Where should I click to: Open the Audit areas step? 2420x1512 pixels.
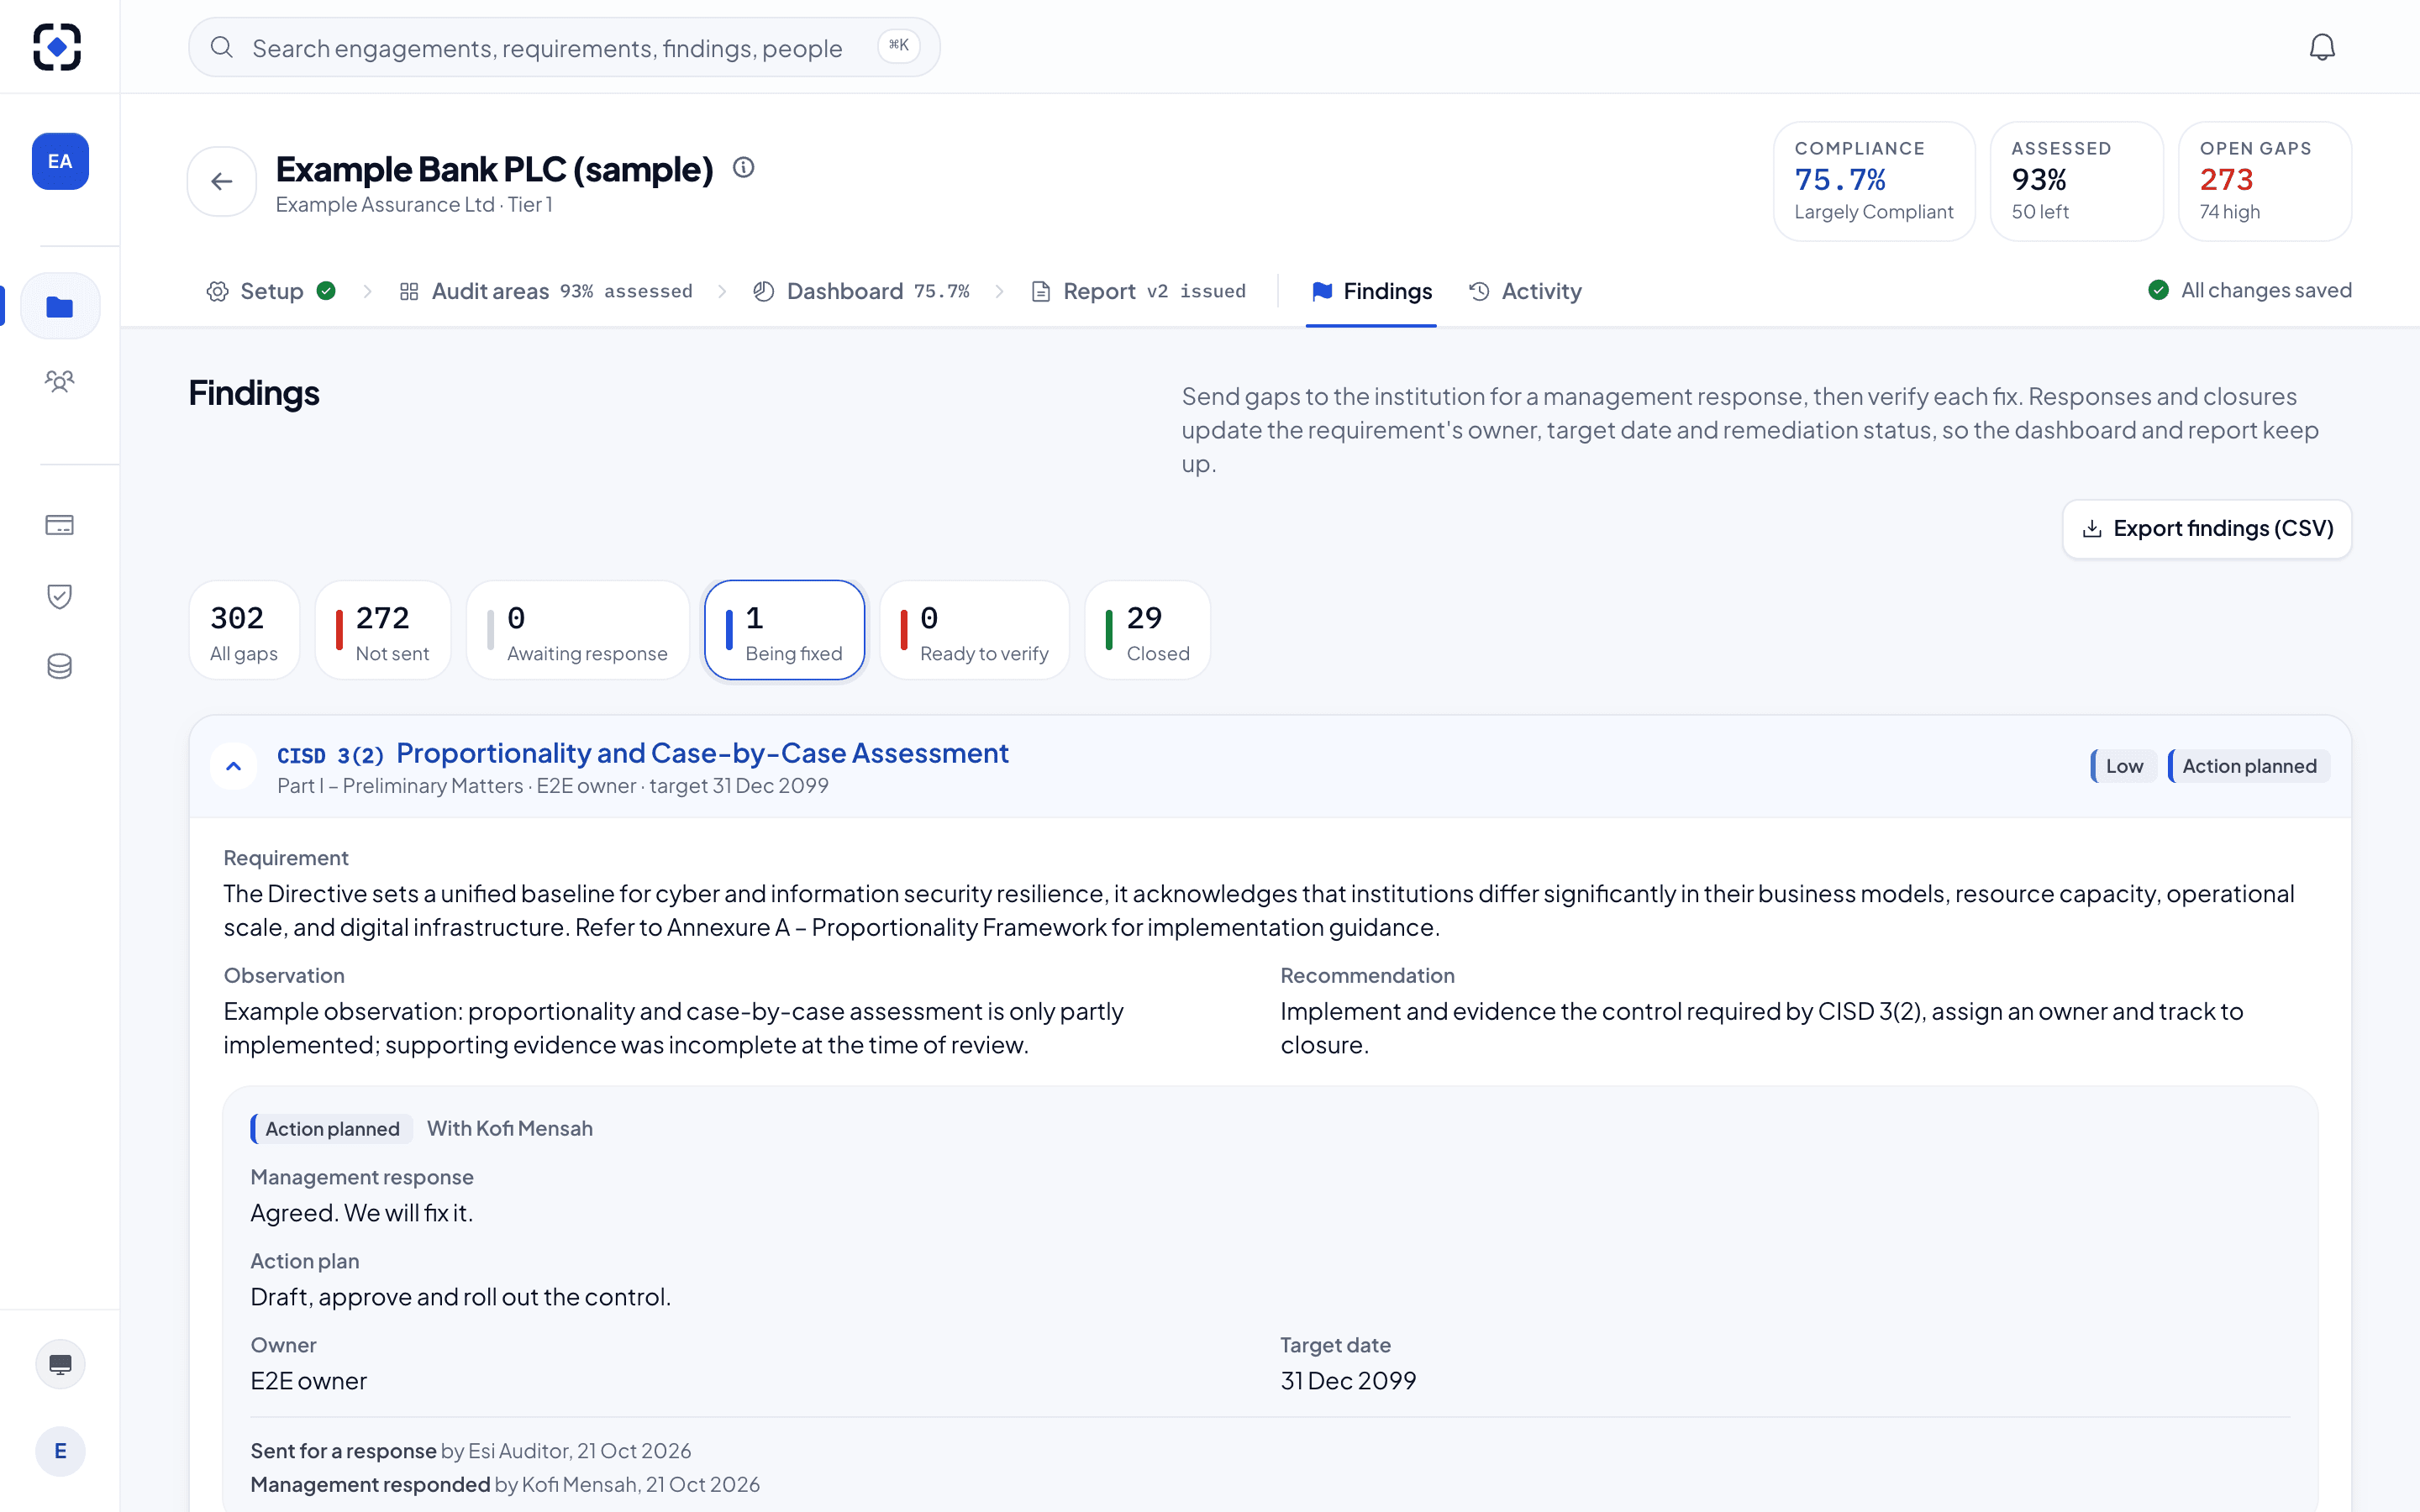coord(546,291)
